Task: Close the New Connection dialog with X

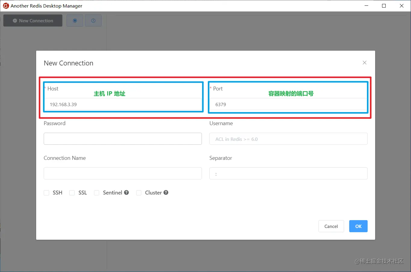Action: 365,63
